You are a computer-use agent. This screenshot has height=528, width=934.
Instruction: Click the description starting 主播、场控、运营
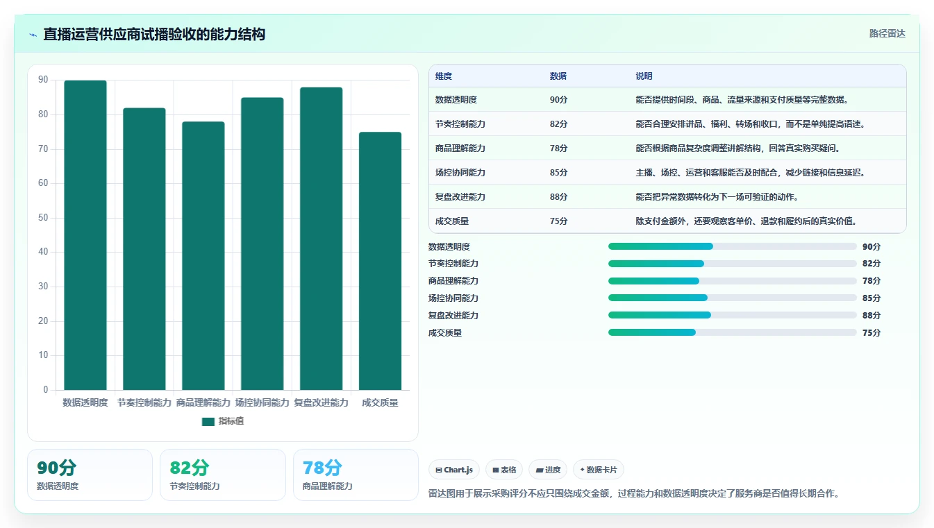(751, 173)
